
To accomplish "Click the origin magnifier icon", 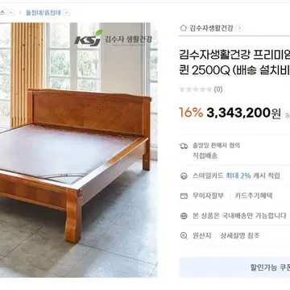I will click(184, 236).
